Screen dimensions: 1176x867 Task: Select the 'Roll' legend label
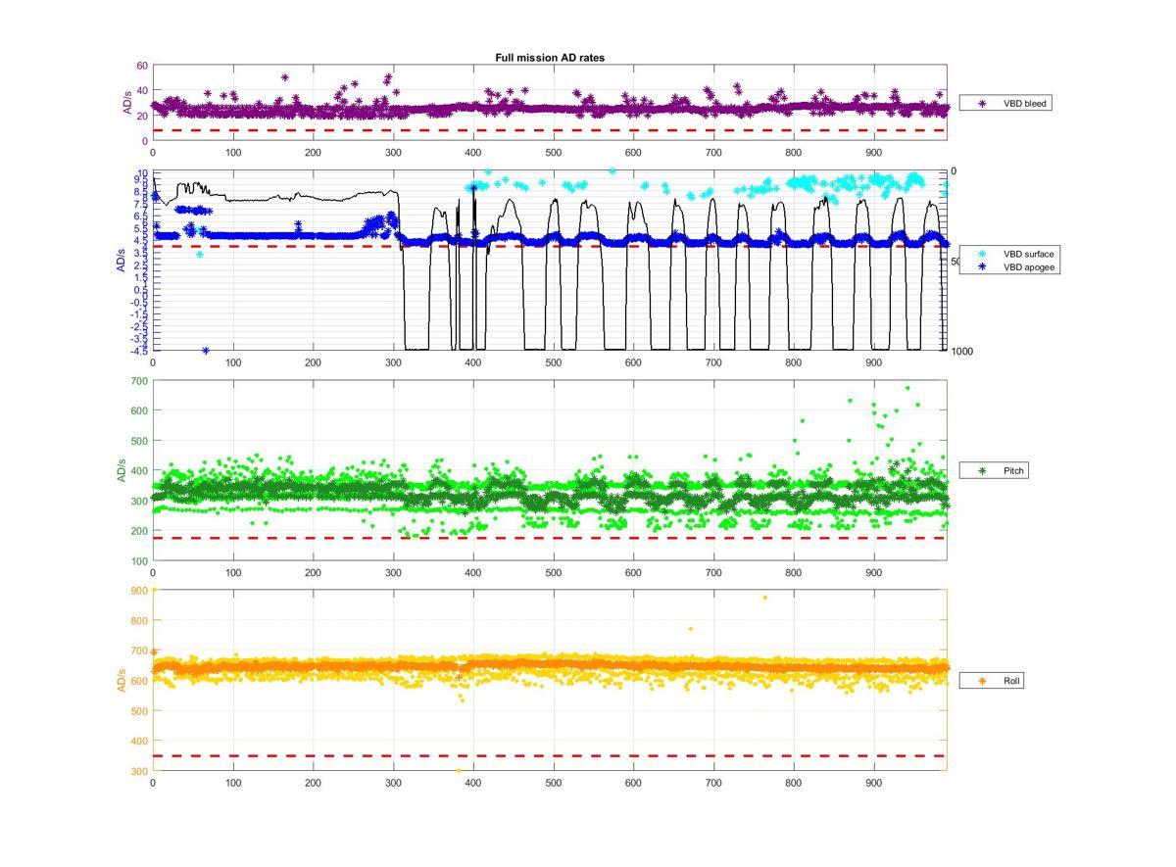[1011, 681]
